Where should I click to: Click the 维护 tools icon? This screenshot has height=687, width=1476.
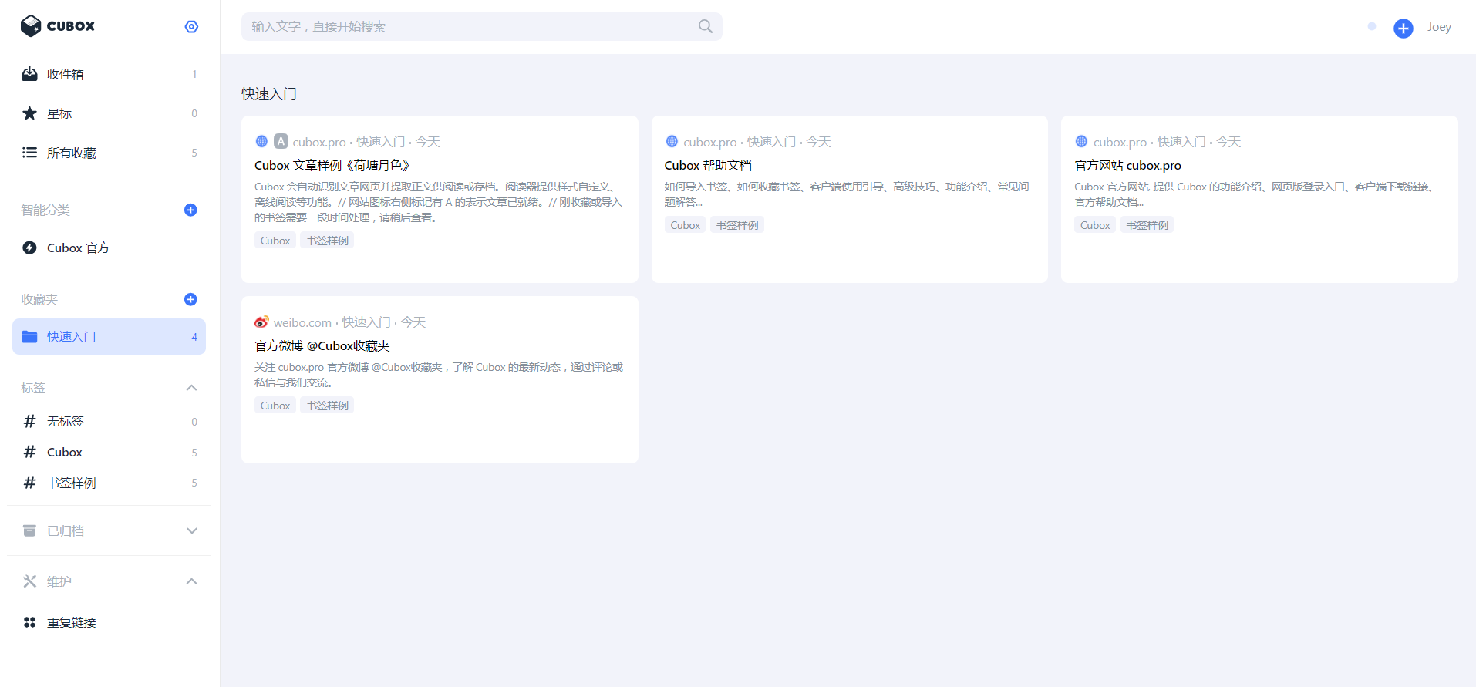click(29, 581)
